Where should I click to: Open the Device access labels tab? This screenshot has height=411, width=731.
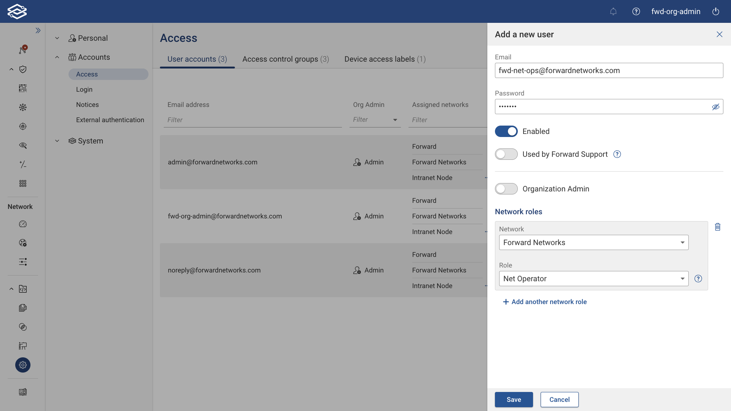tap(385, 59)
